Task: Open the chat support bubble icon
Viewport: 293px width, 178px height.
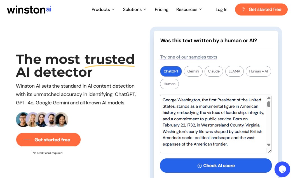Action: point(282,169)
